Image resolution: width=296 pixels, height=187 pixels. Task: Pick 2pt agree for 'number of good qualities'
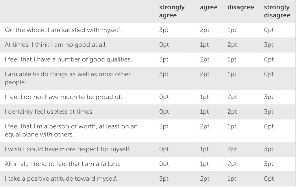coord(204,59)
